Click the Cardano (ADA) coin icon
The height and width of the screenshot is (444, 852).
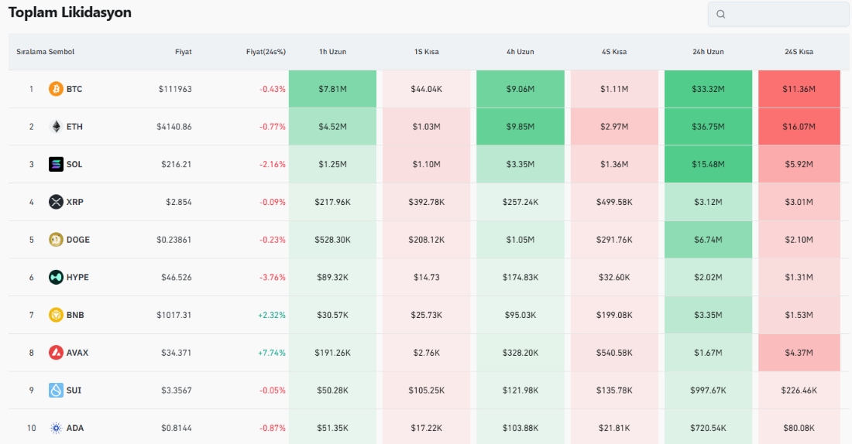56,428
